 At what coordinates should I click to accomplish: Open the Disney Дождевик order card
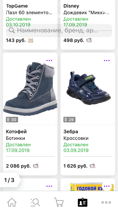[88, 25]
